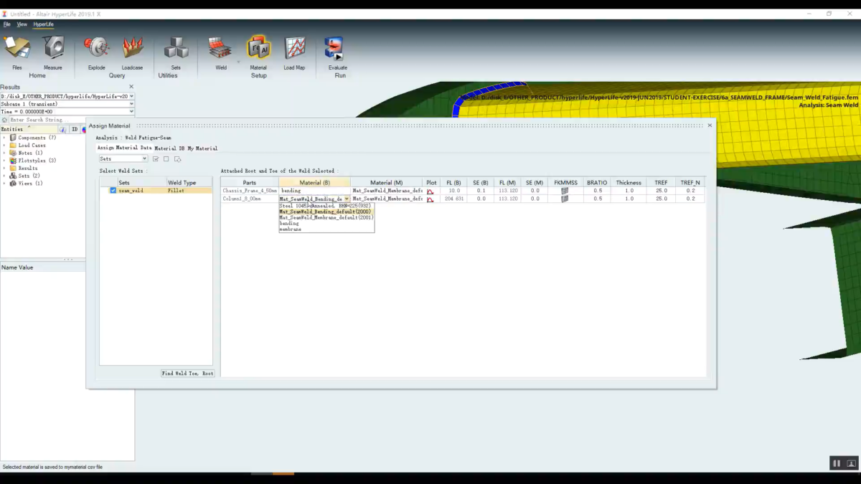Click the FL (B) value 204.631

click(454, 199)
